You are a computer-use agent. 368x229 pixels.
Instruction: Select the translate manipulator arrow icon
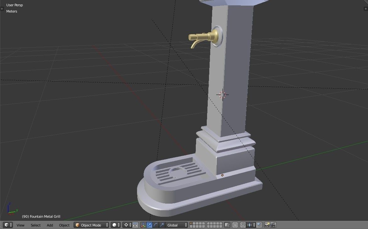point(149,225)
